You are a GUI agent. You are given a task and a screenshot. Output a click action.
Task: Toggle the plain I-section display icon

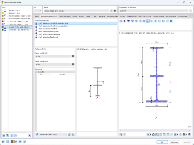(x=168, y=134)
